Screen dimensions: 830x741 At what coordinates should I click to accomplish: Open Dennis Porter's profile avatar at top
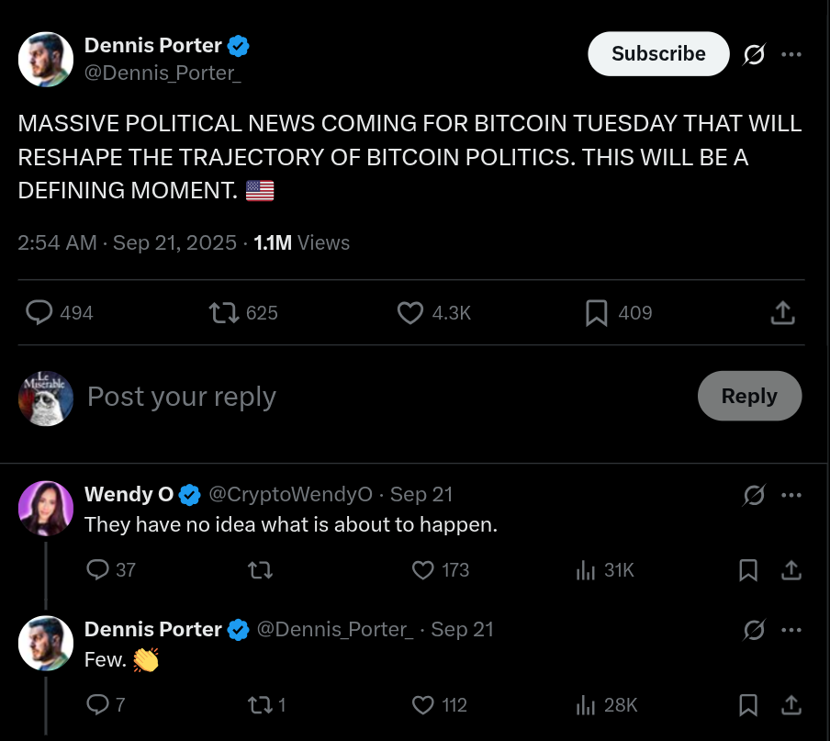coord(46,60)
